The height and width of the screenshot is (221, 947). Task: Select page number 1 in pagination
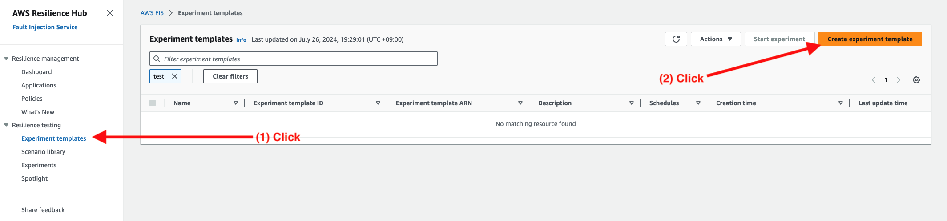click(x=886, y=80)
